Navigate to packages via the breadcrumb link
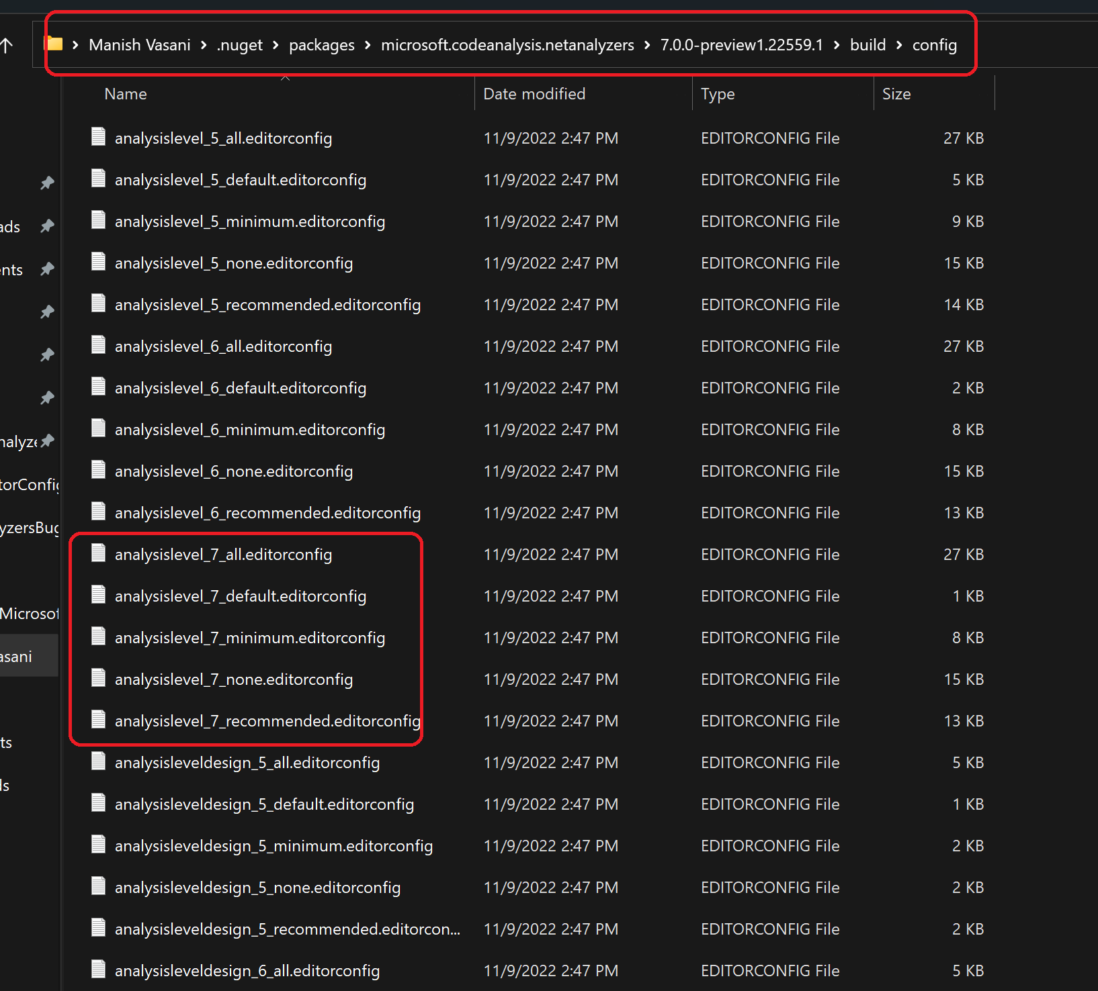The height and width of the screenshot is (991, 1098). point(321,44)
